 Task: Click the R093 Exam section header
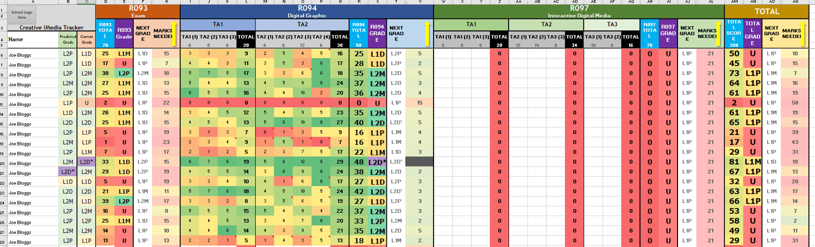point(137,11)
